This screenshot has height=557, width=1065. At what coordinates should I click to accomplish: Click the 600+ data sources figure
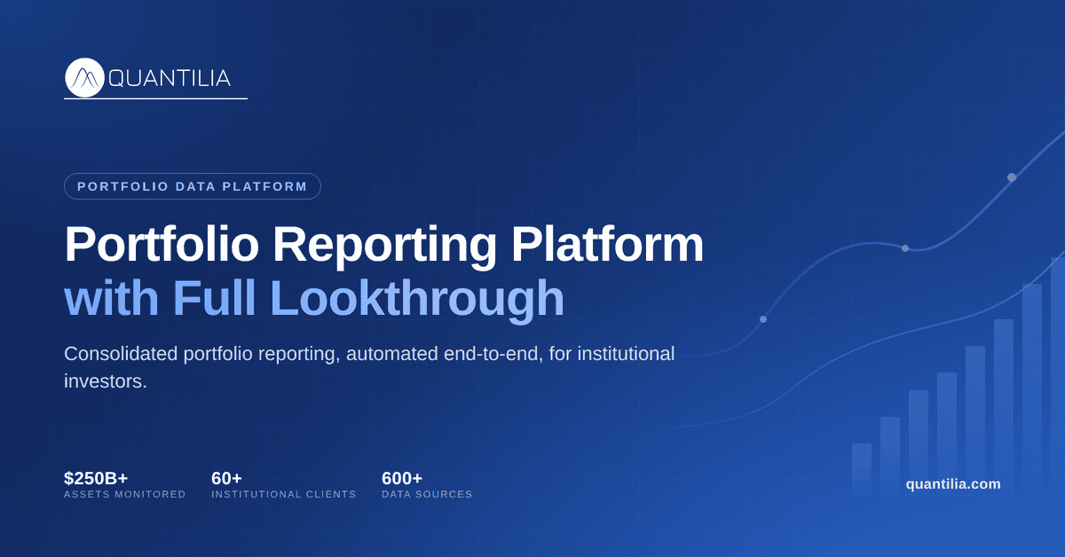point(402,478)
